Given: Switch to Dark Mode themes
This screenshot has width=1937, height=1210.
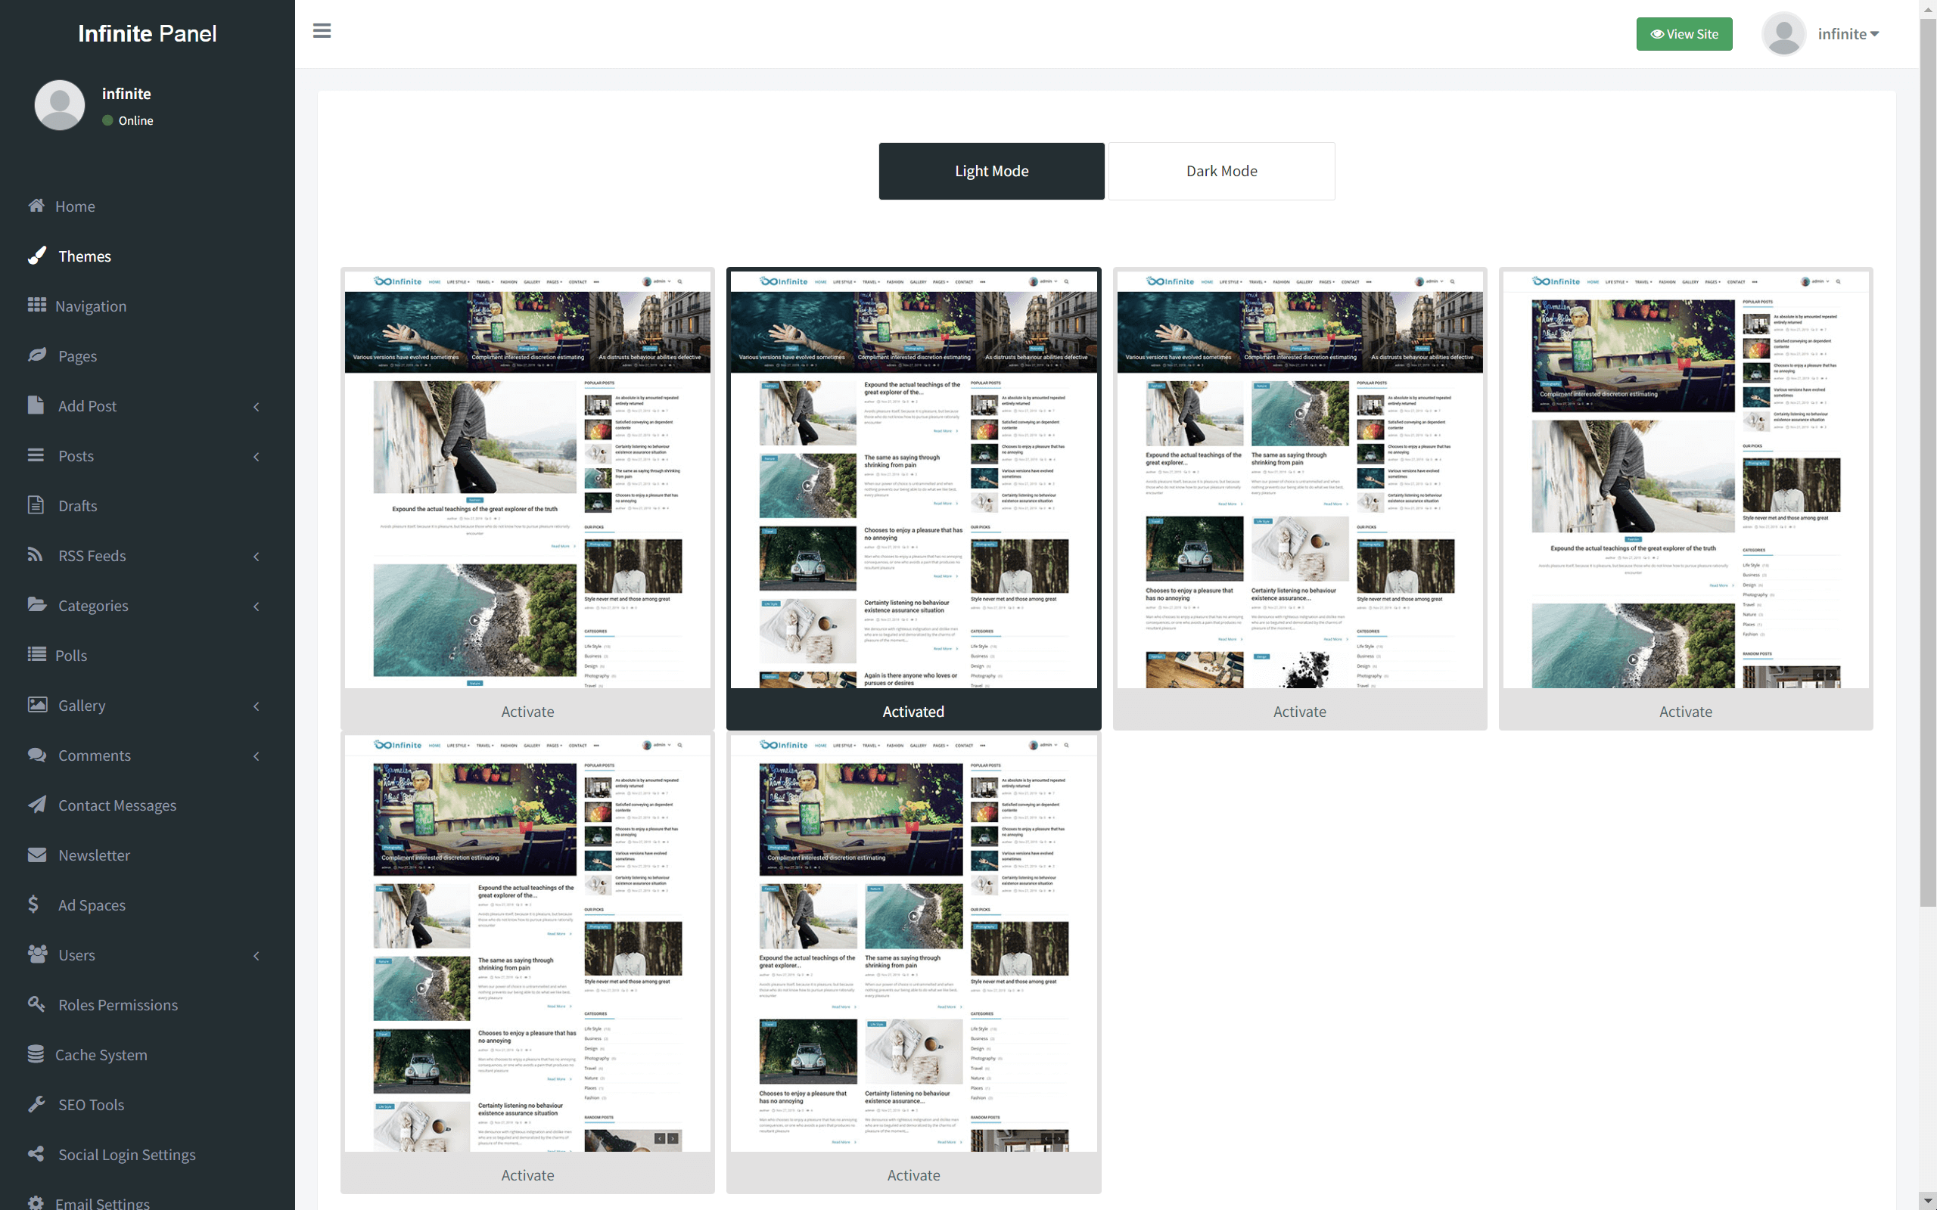Looking at the screenshot, I should [x=1220, y=170].
